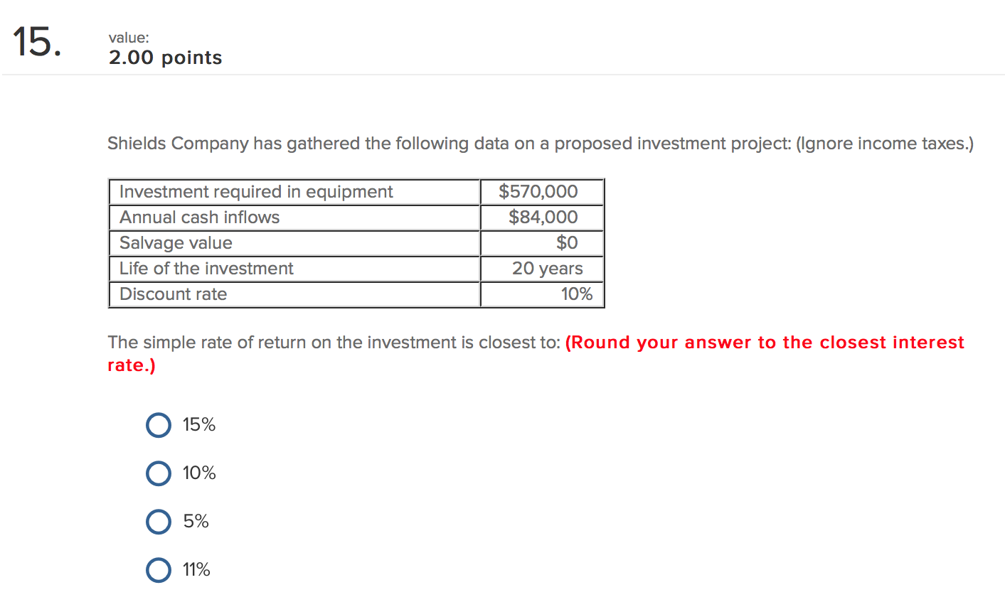Click the red "Round your answer" instruction
The height and width of the screenshot is (602, 1005).
[765, 343]
